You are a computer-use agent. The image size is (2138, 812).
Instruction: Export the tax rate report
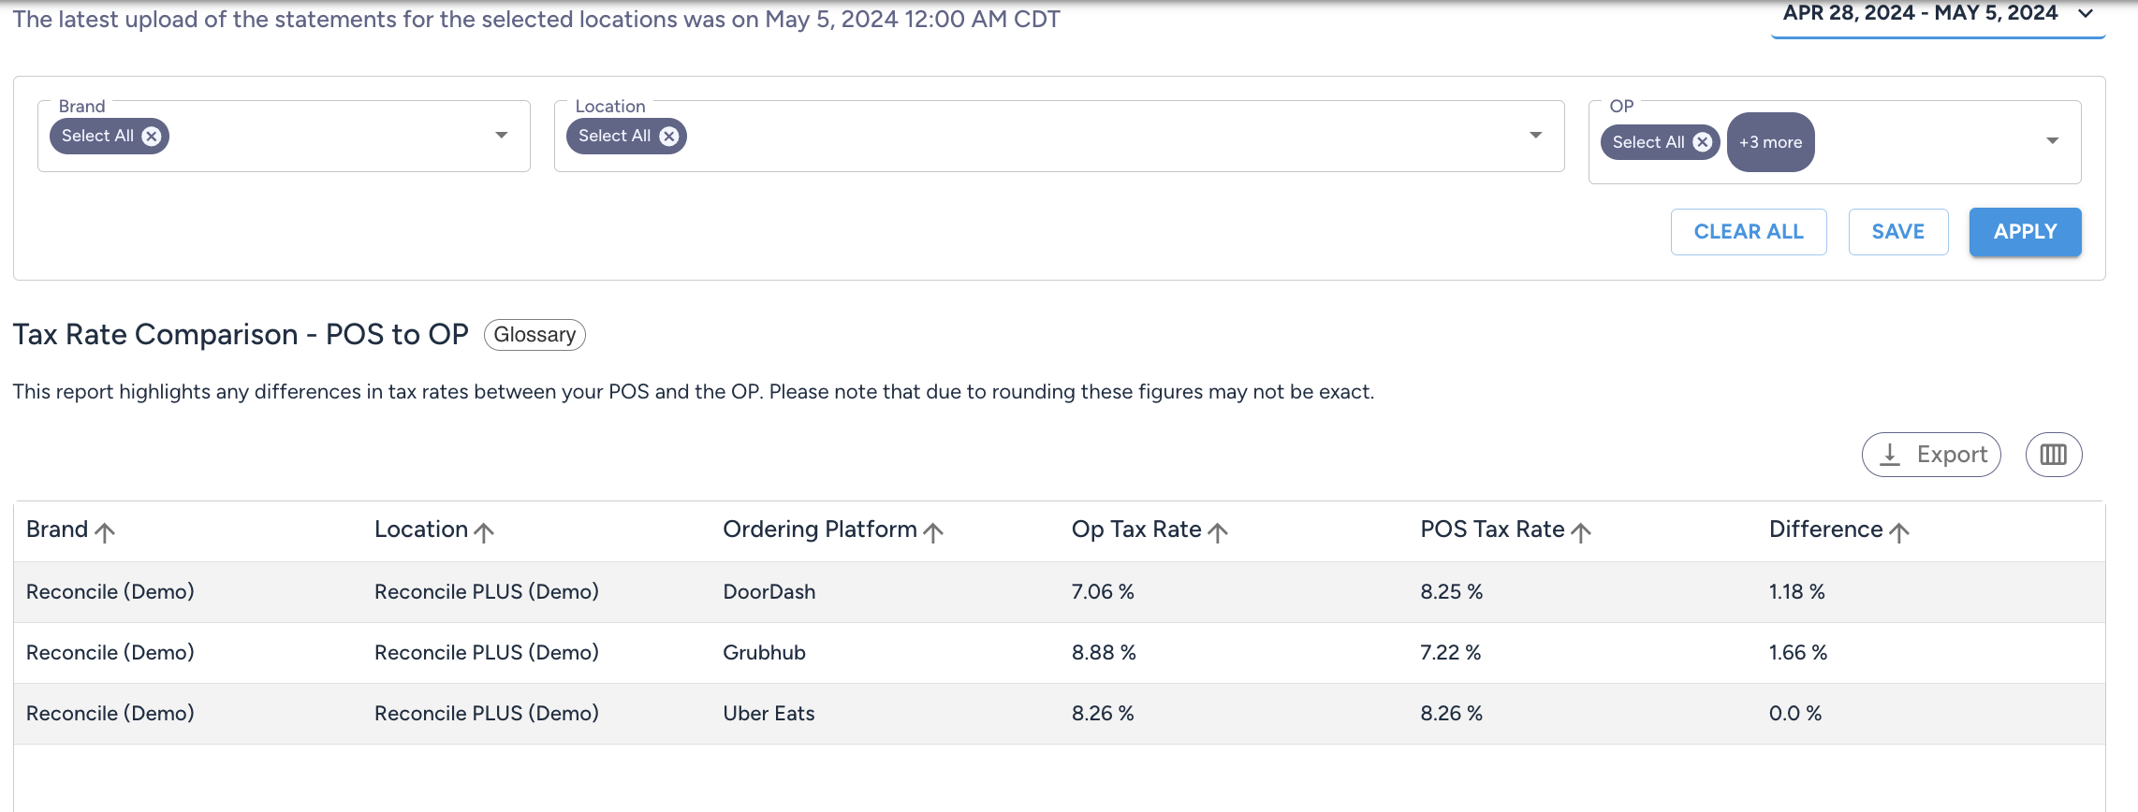(1931, 455)
